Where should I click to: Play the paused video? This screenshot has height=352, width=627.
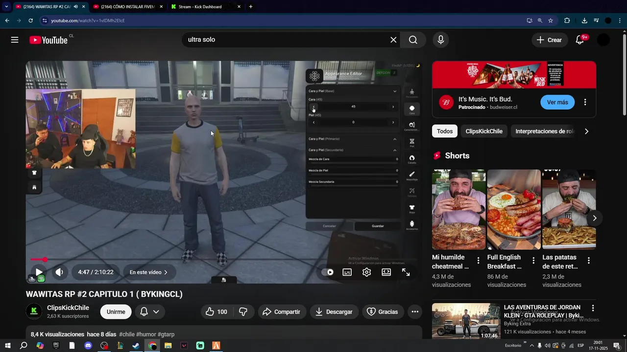[x=39, y=272]
